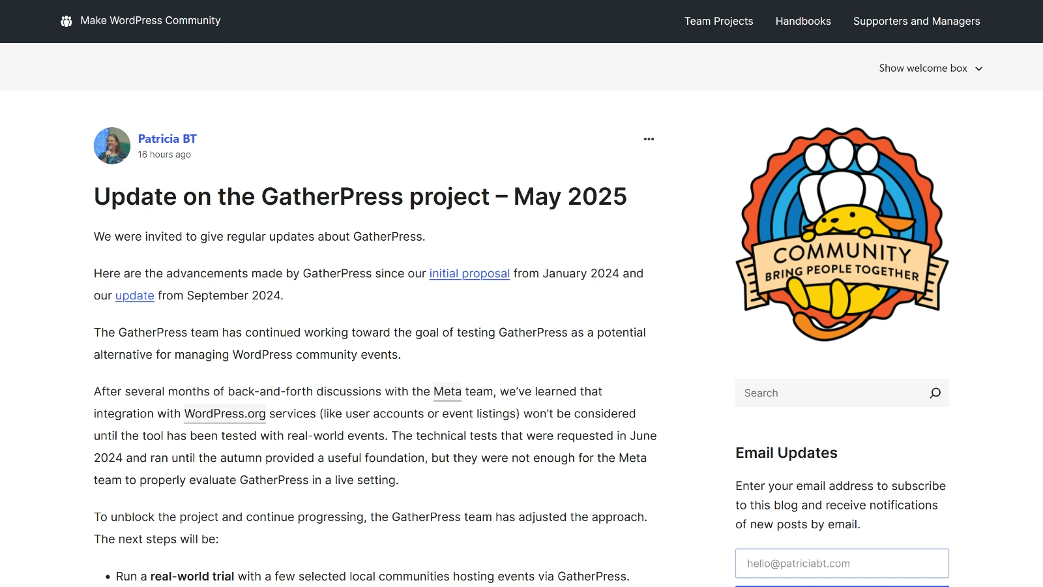Open the Make WordPress Community site title
Screen dimensions: 1043x587
pyautogui.click(x=150, y=21)
